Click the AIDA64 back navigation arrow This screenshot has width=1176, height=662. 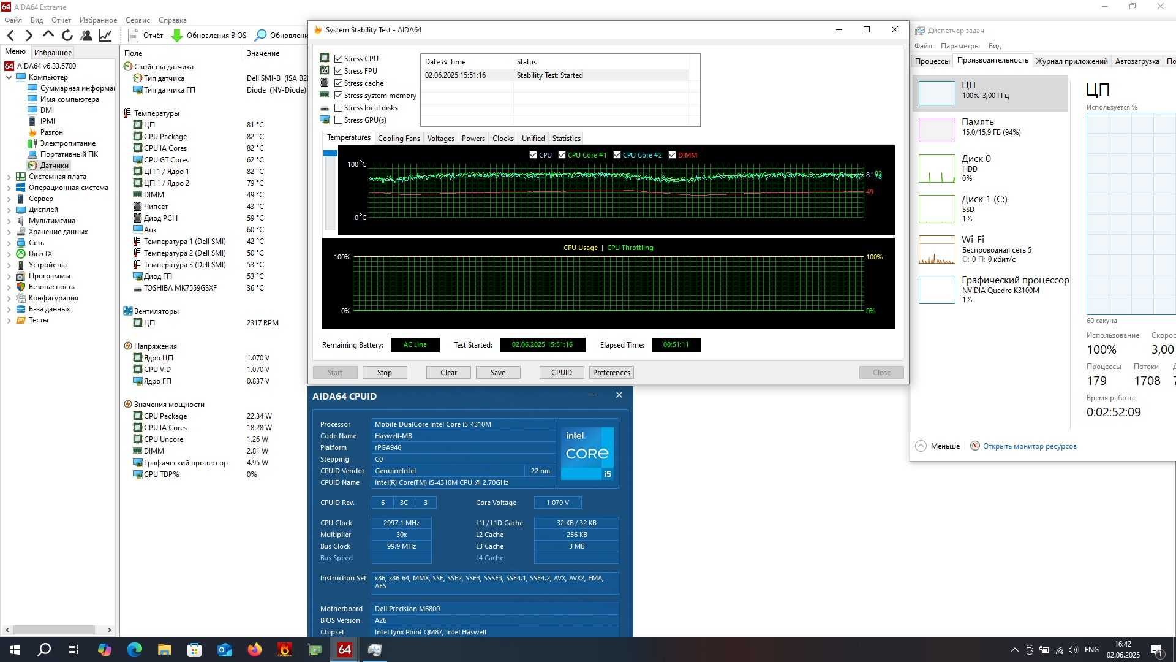pyautogui.click(x=10, y=36)
